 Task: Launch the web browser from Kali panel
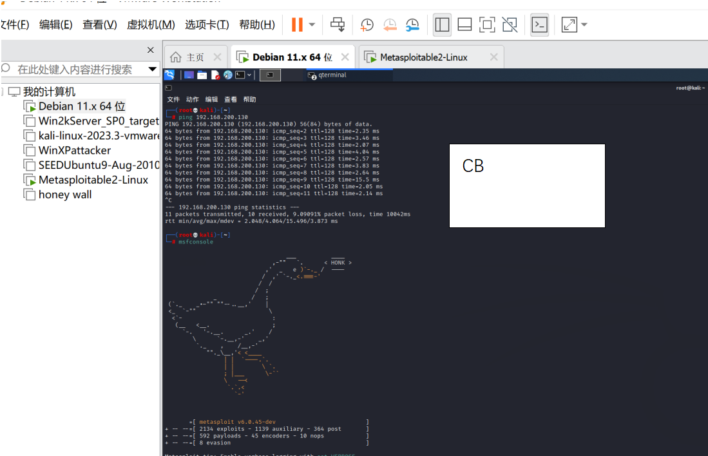point(228,75)
